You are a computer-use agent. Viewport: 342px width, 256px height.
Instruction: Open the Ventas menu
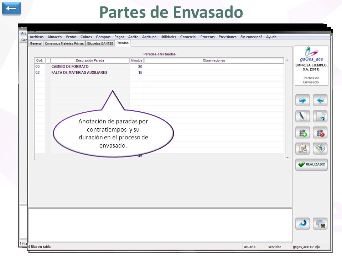(71, 37)
